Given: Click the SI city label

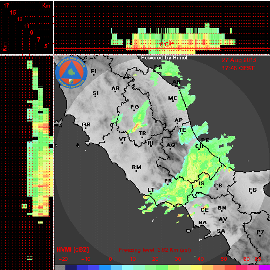Looking at the screenshot, I should (96, 93).
